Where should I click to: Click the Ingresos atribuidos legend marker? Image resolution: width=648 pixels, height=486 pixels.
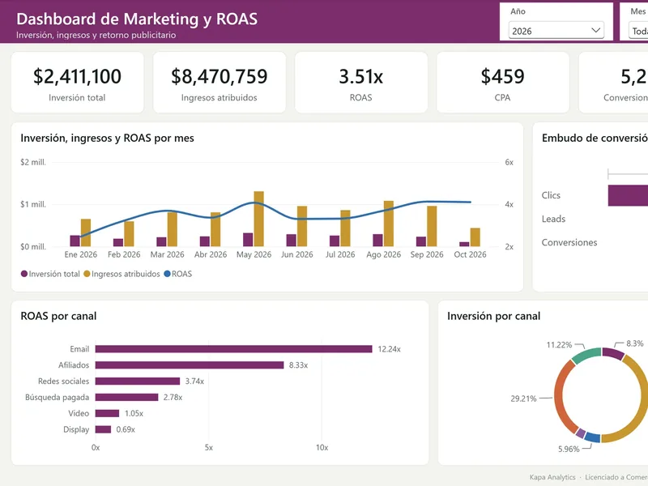point(87,274)
